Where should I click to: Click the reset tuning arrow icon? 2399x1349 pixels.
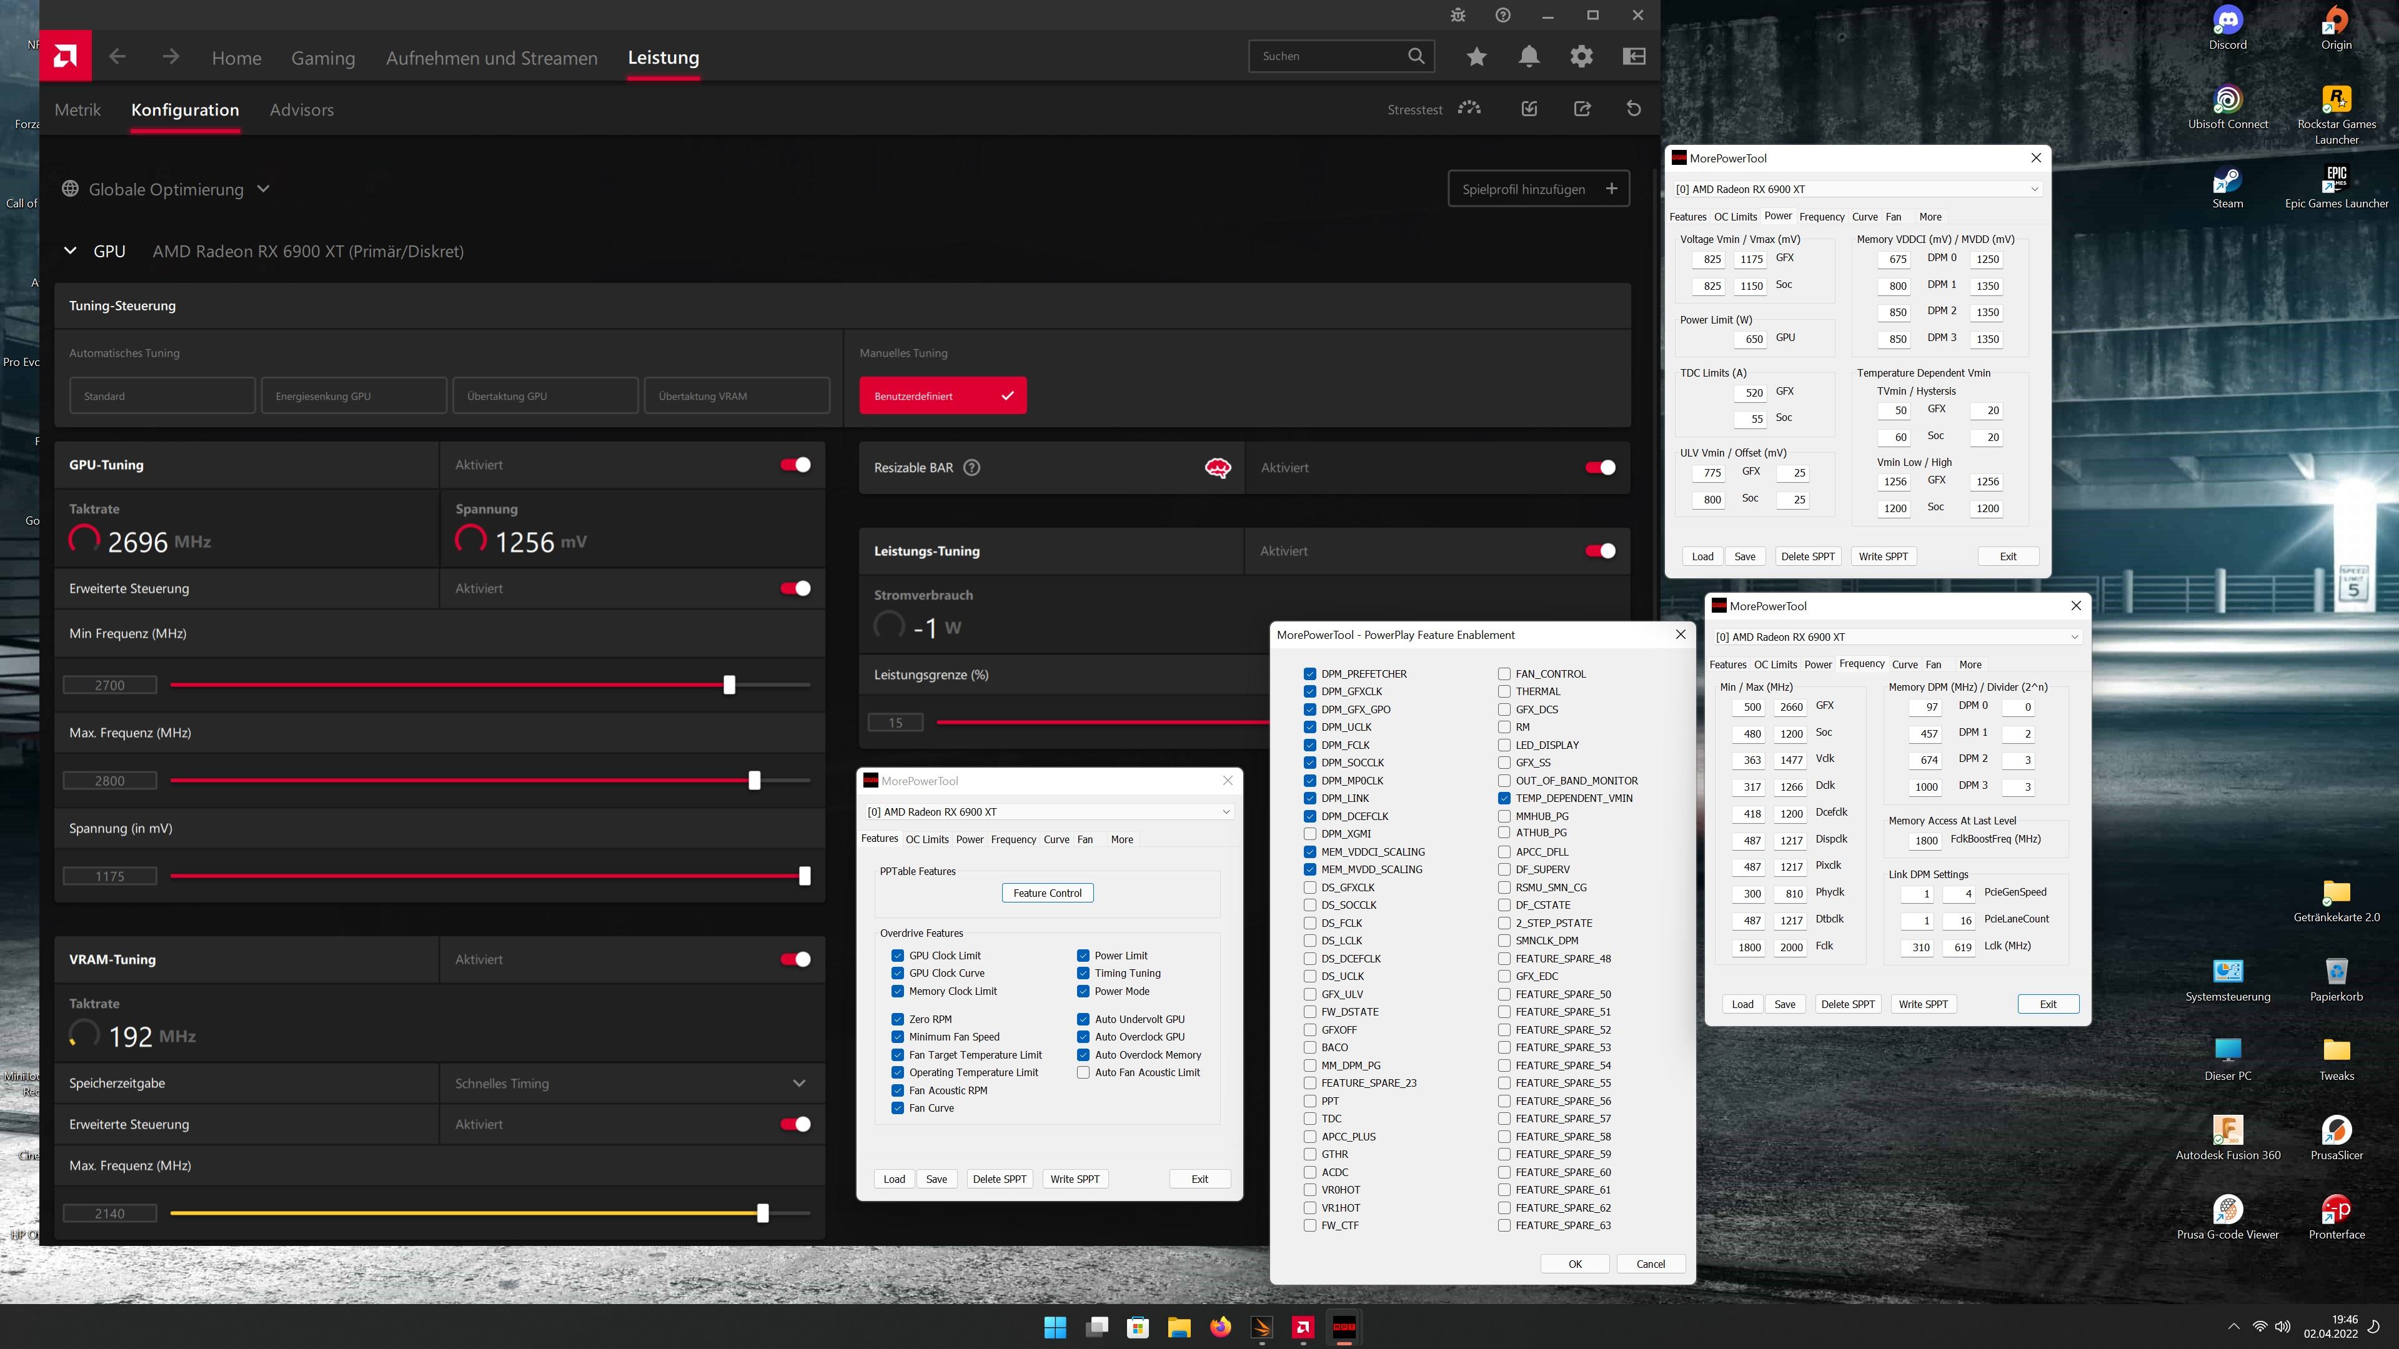pos(1634,109)
